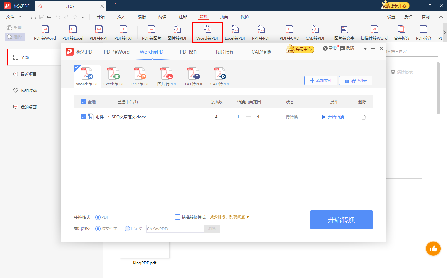Viewport: 447px width, 278px height.
Task: Select the 自定义 output path option
Action: 127,228
